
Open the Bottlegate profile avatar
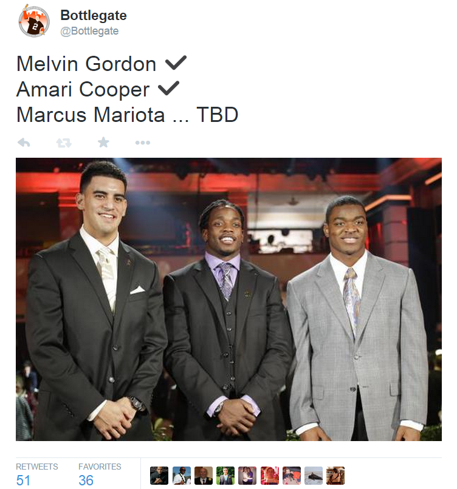click(x=34, y=21)
